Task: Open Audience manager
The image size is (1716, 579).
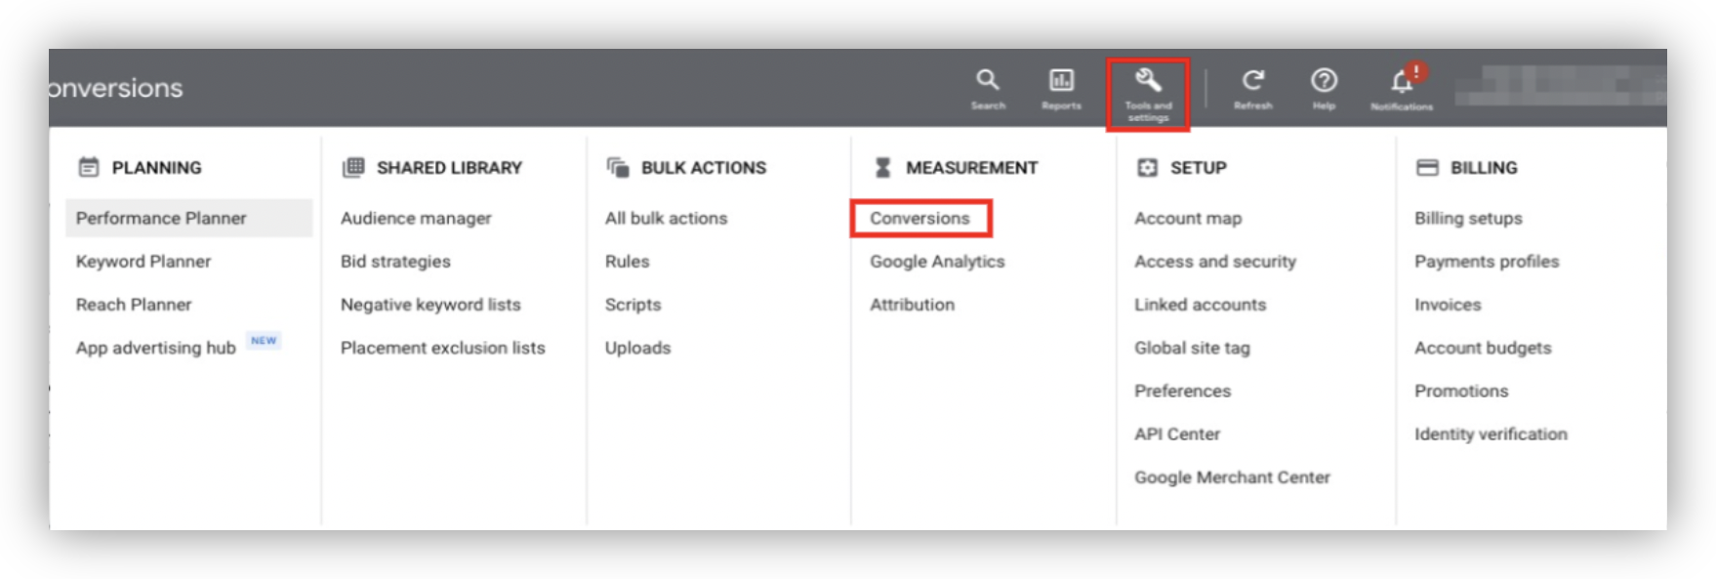Action: pyautogui.click(x=416, y=218)
